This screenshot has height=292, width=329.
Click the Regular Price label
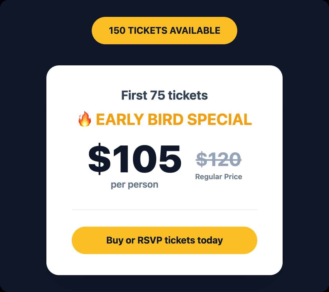219,177
